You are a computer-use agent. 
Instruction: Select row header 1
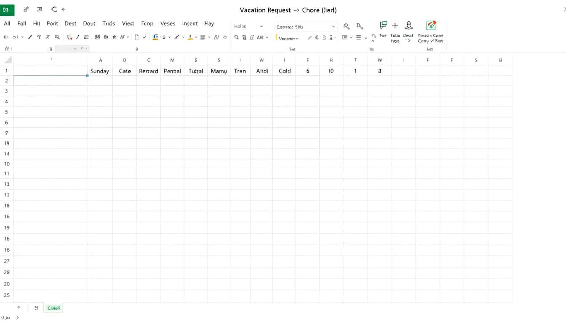(x=7, y=71)
